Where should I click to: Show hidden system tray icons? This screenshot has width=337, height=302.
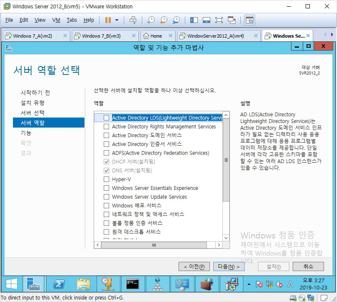249,284
